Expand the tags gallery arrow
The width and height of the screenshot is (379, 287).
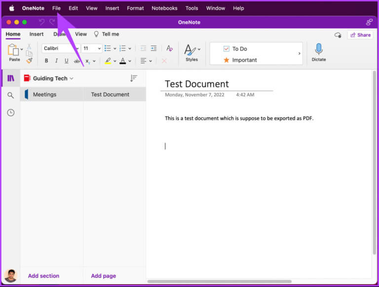pyautogui.click(x=299, y=53)
